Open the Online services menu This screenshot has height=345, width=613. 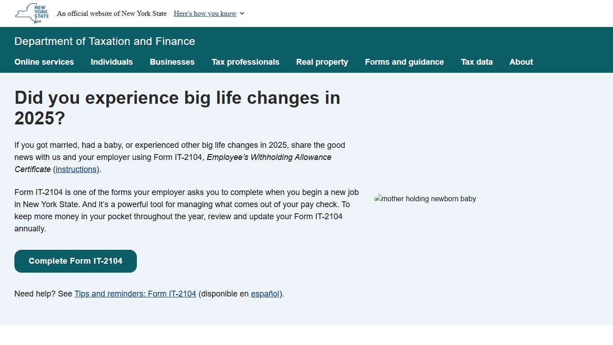[44, 62]
